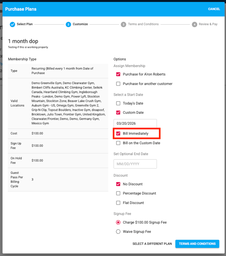Click the Discount section label

tap(120, 175)
